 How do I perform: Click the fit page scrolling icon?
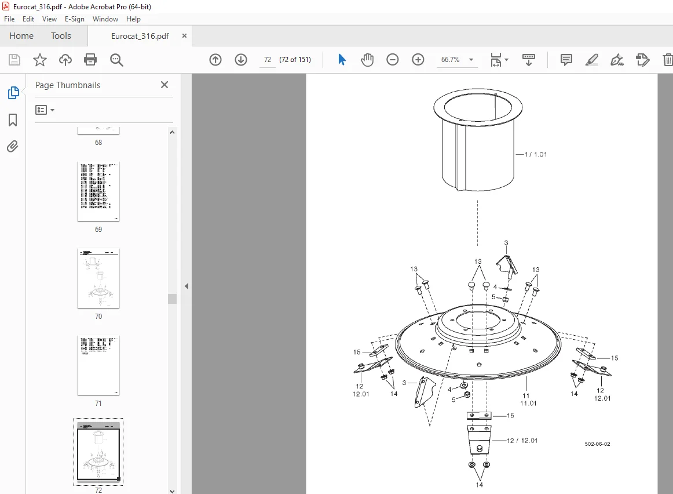point(496,60)
